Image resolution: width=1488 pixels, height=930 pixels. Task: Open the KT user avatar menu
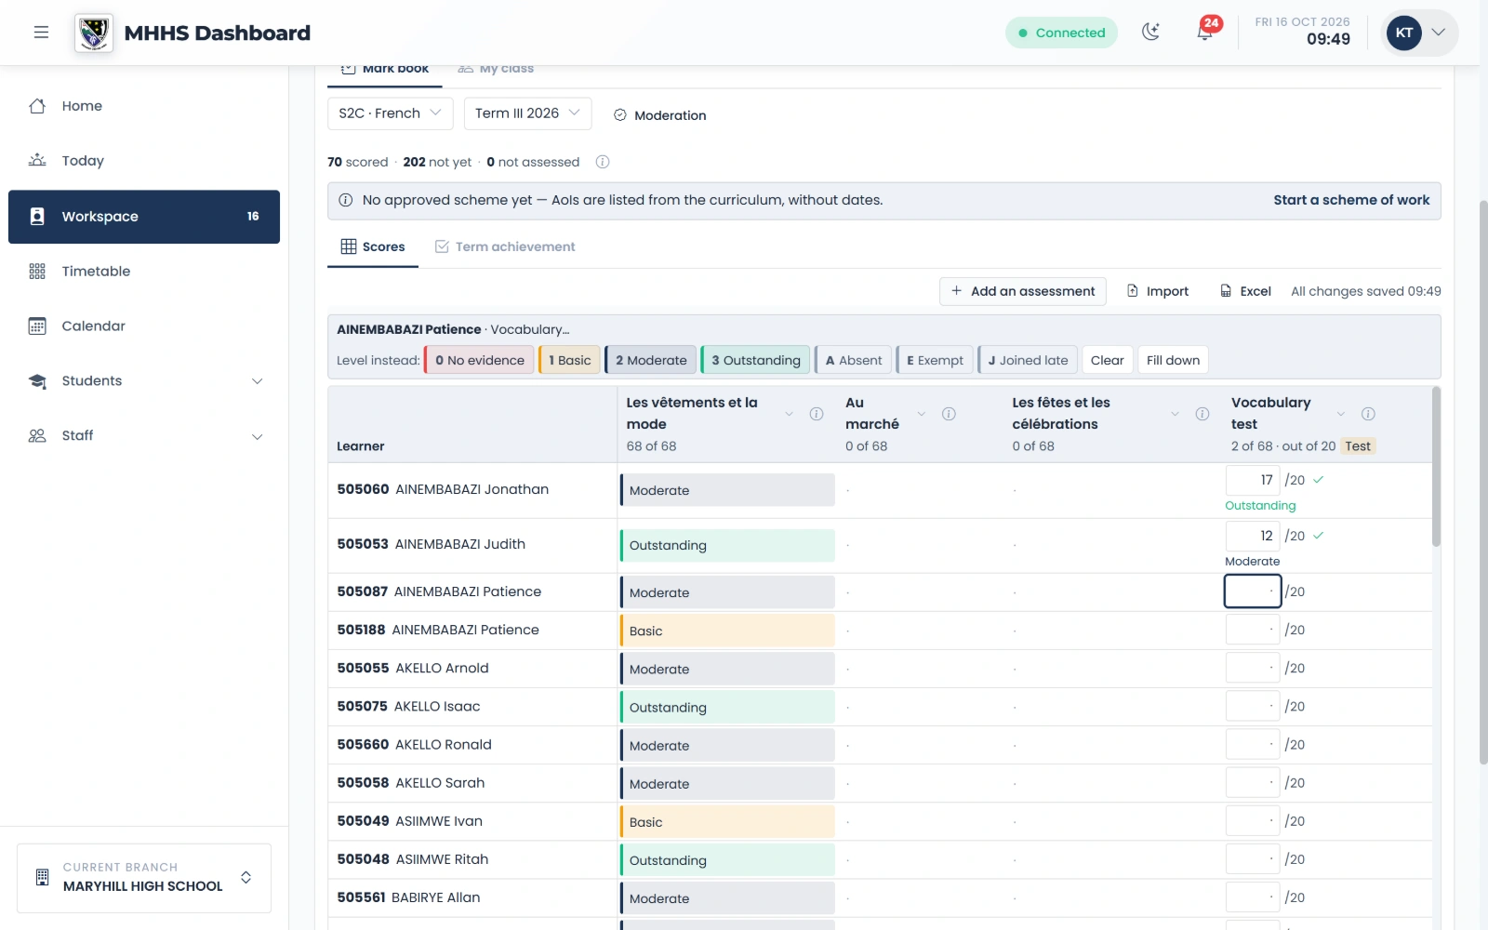click(x=1419, y=33)
